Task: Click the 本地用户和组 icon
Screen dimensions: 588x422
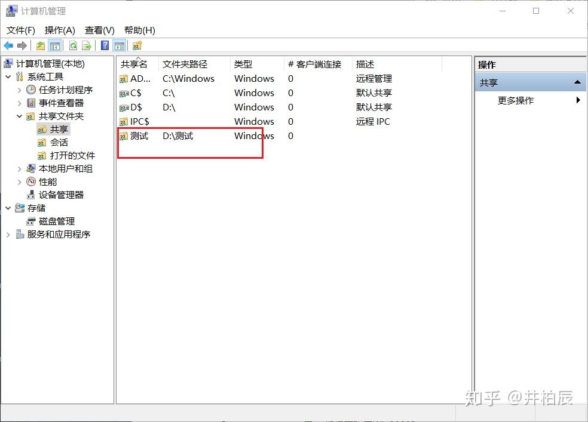Action: [31, 168]
